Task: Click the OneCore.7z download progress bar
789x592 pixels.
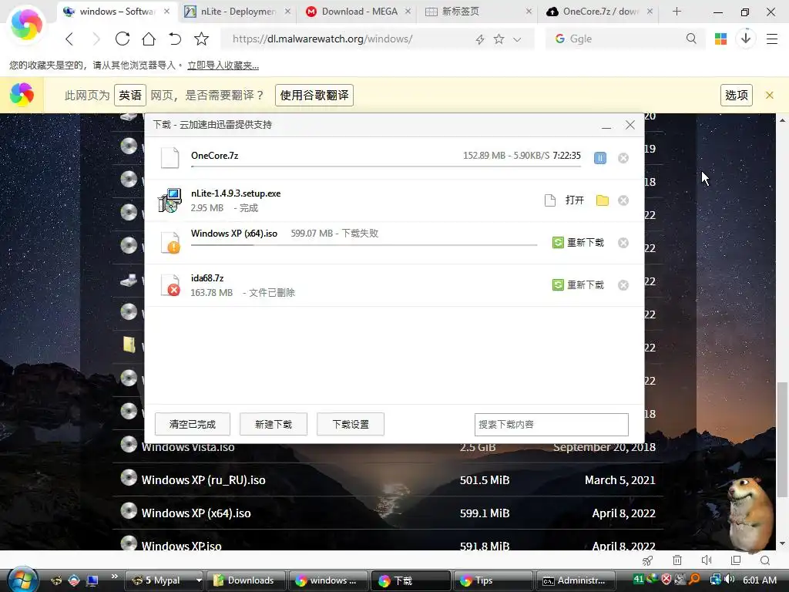Action: tap(386, 166)
